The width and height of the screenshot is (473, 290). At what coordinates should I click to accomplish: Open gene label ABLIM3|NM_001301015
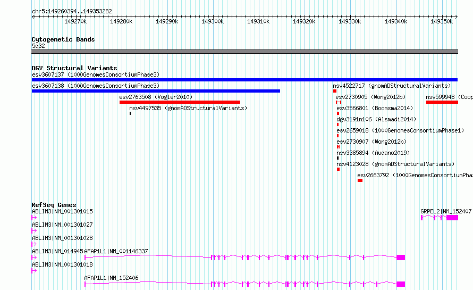[x=62, y=211]
